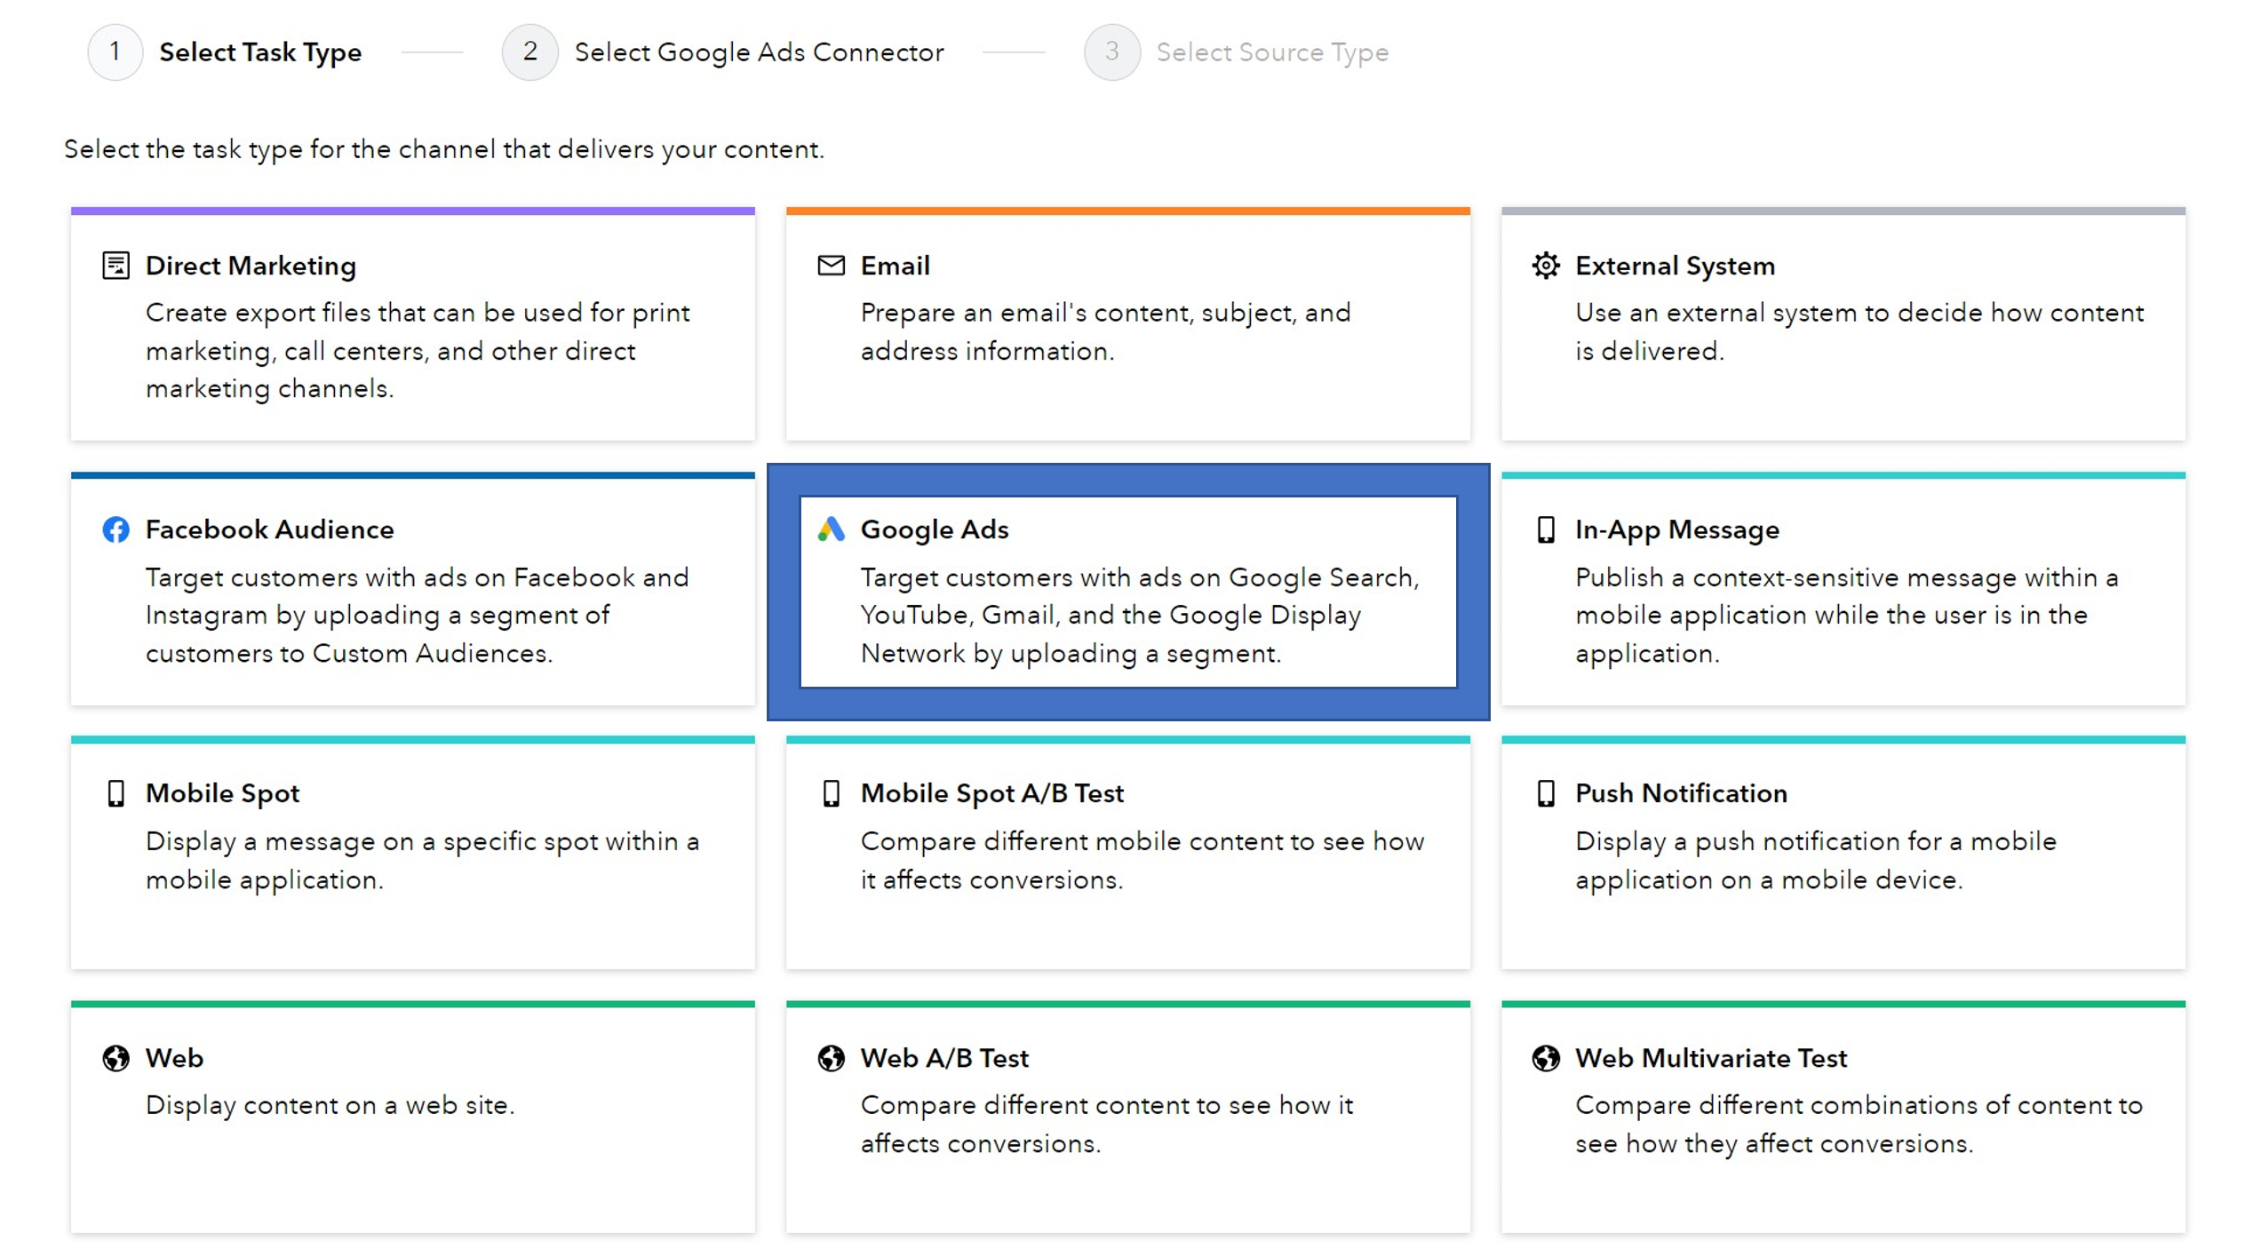Click the Web Multivariate Test globe icon
This screenshot has height=1257, width=2245.
pyautogui.click(x=1546, y=1058)
